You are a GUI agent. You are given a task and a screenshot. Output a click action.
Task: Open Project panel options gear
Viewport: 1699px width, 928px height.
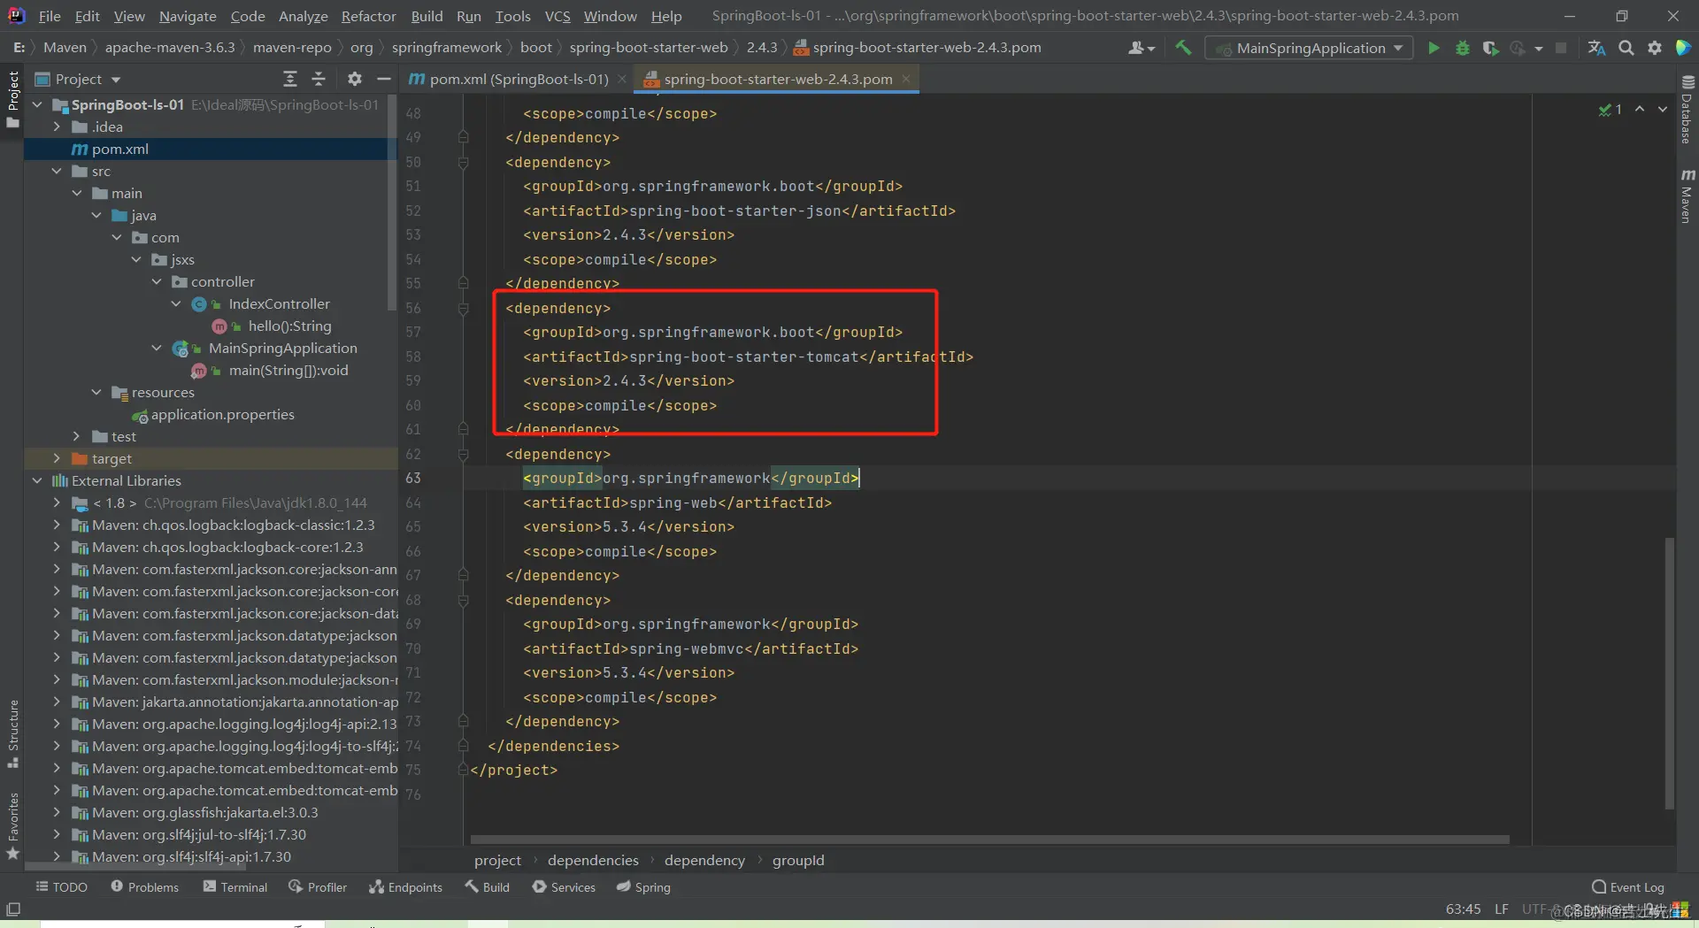click(x=355, y=80)
